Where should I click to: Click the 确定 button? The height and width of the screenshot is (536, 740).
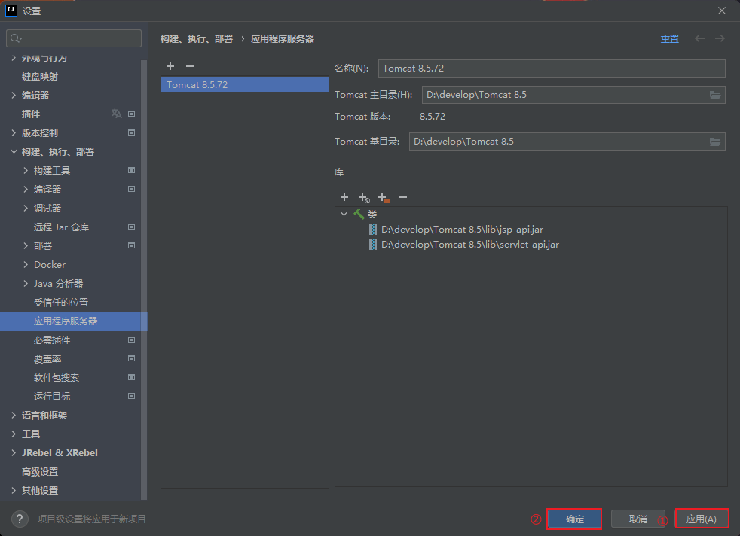(574, 519)
